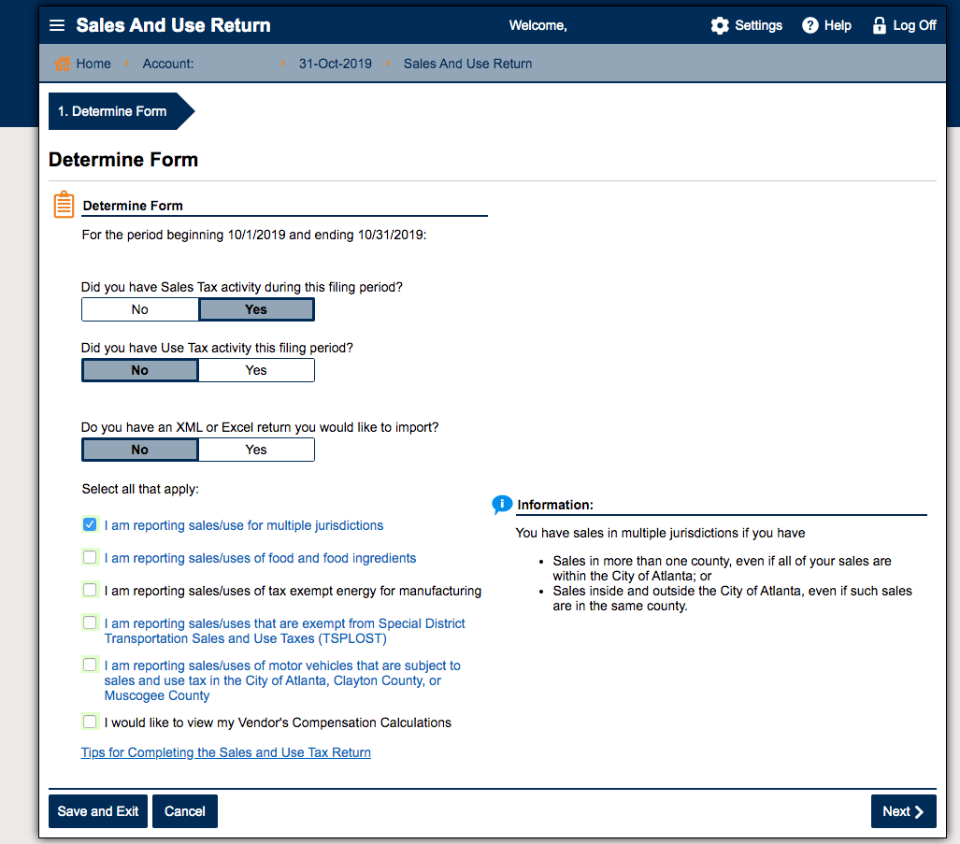Select No for XML or Excel import
960x844 pixels.
pos(139,450)
